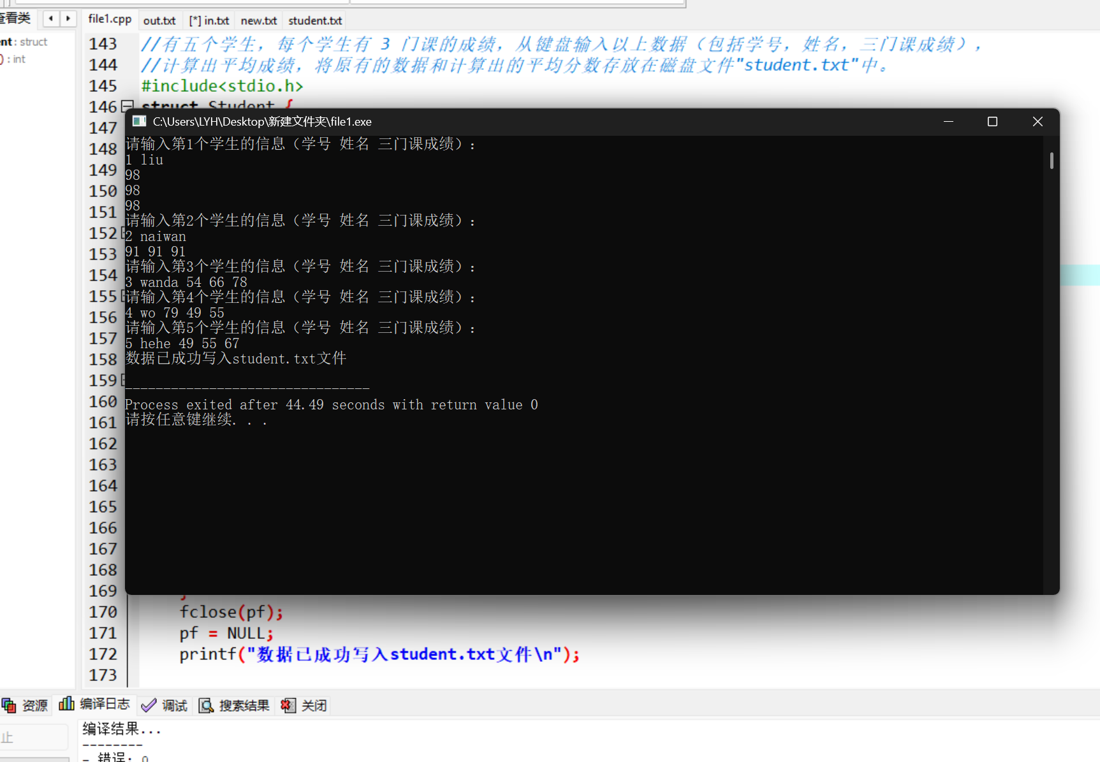Click the pf = NULL; code line
1100x762 pixels.
tap(226, 633)
